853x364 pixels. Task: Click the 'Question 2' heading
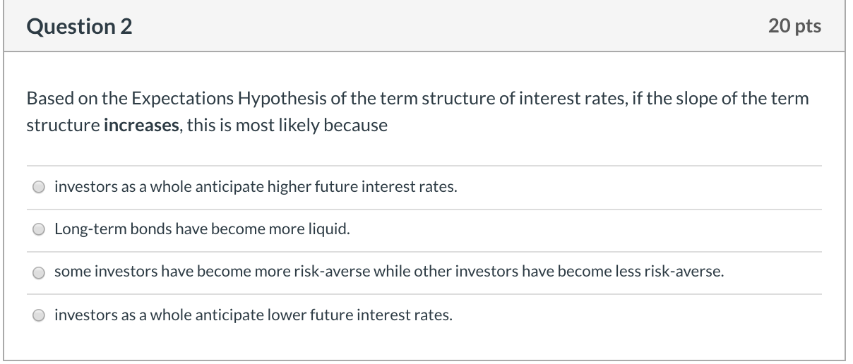tap(79, 26)
